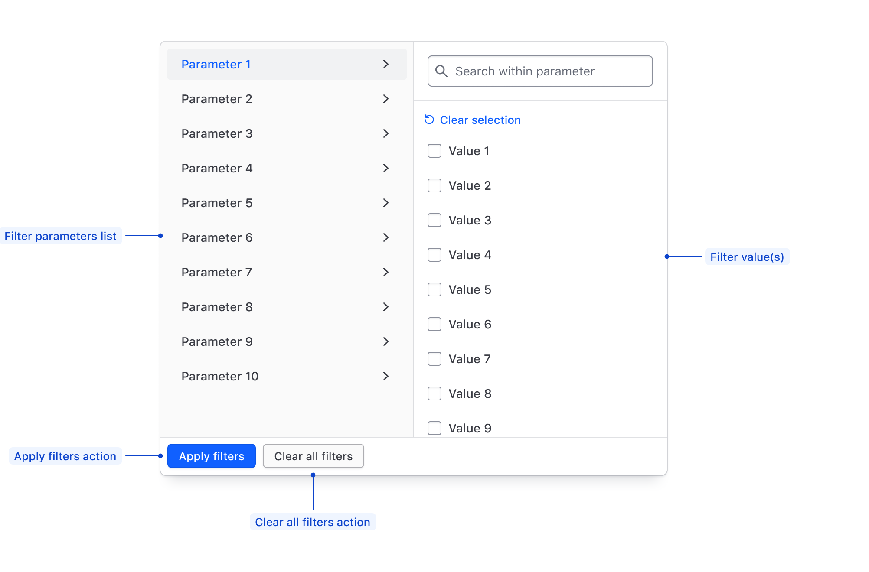Check the Value 1 checkbox

[x=434, y=151]
